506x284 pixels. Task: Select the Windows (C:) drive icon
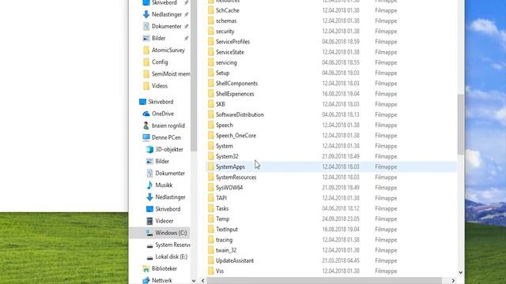coord(149,233)
